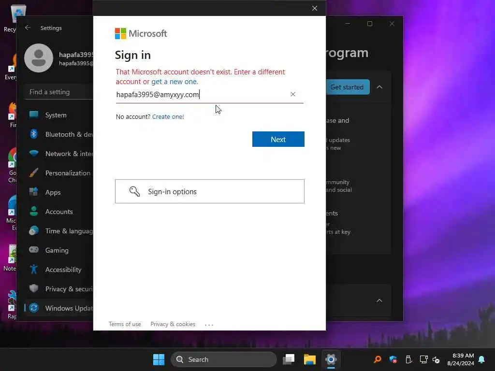Open Privacy & cookies link

173,324
